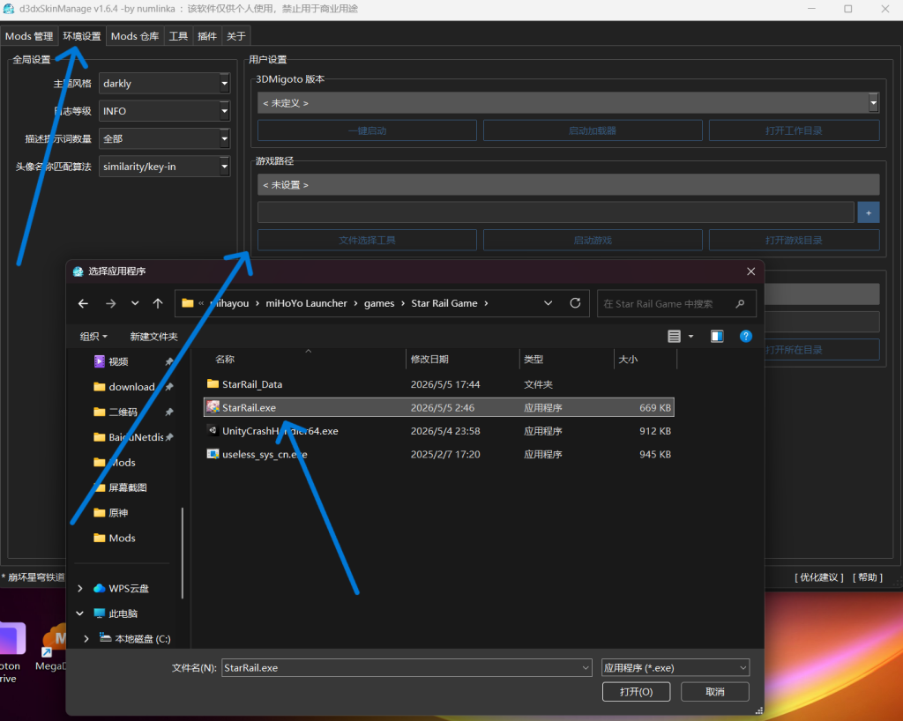
Task: Click 启动加载器 button
Action: point(593,130)
